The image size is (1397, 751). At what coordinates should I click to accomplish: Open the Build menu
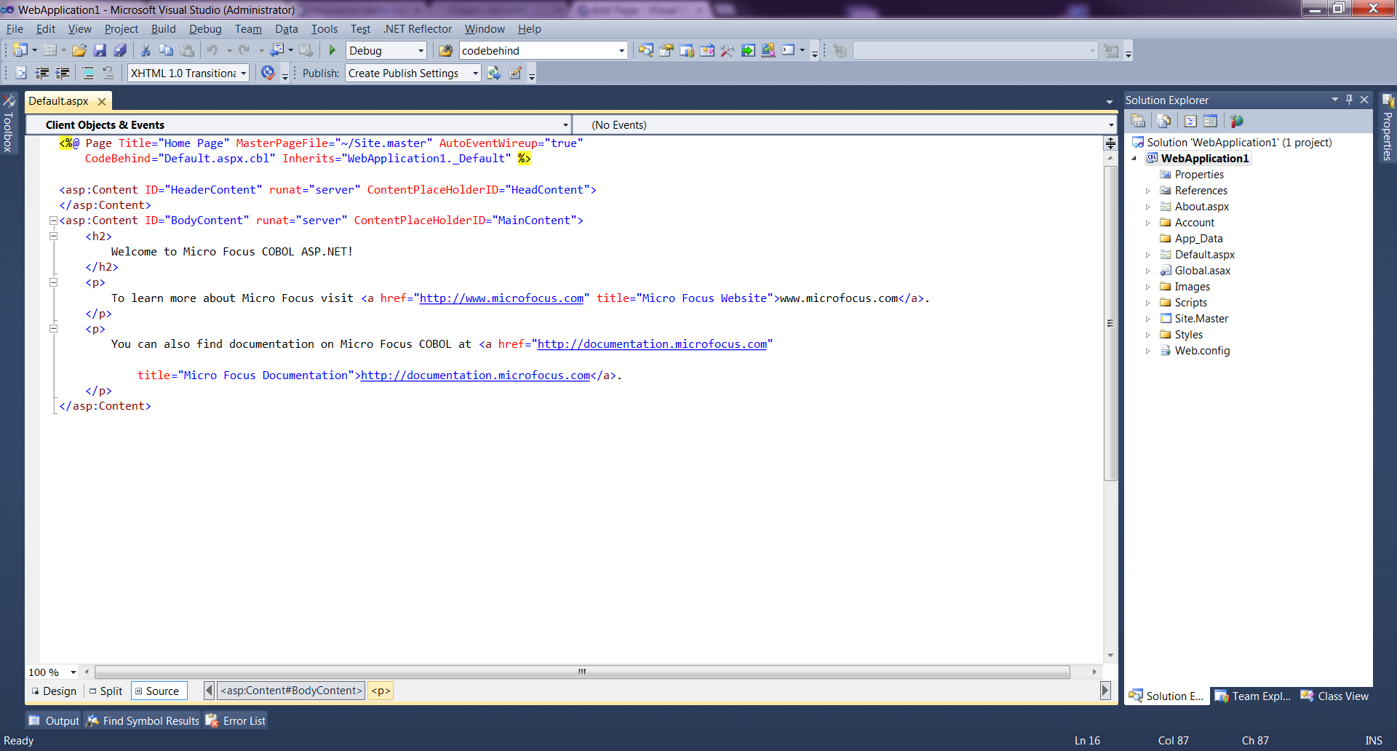[163, 29]
